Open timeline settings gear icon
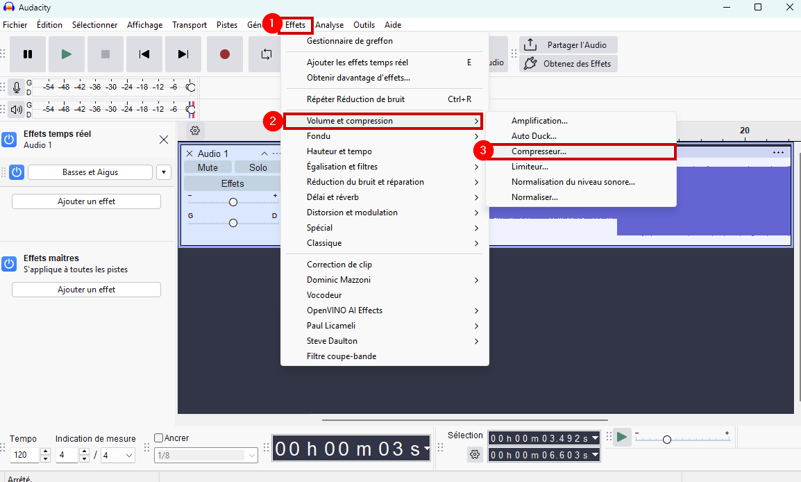Screen dimensions: 801x482 pyautogui.click(x=195, y=131)
